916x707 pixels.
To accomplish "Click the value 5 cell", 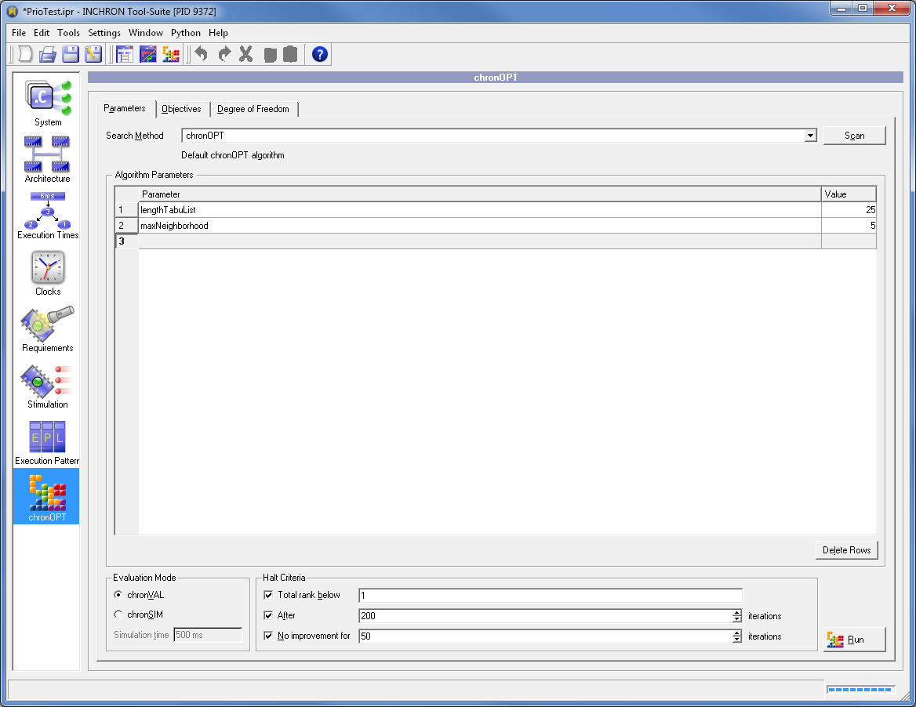I will click(849, 226).
